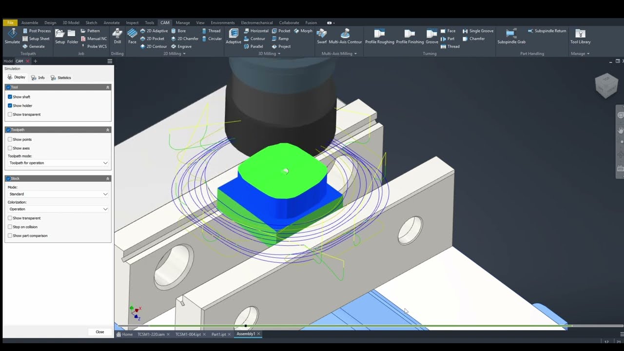Collapse the Tool section
This screenshot has width=624, height=351.
point(108,87)
